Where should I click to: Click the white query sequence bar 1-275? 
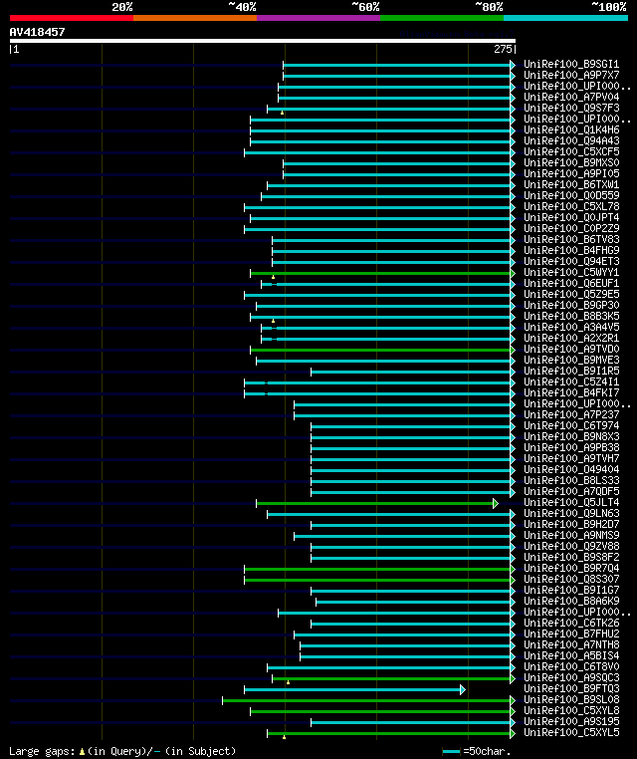(263, 41)
